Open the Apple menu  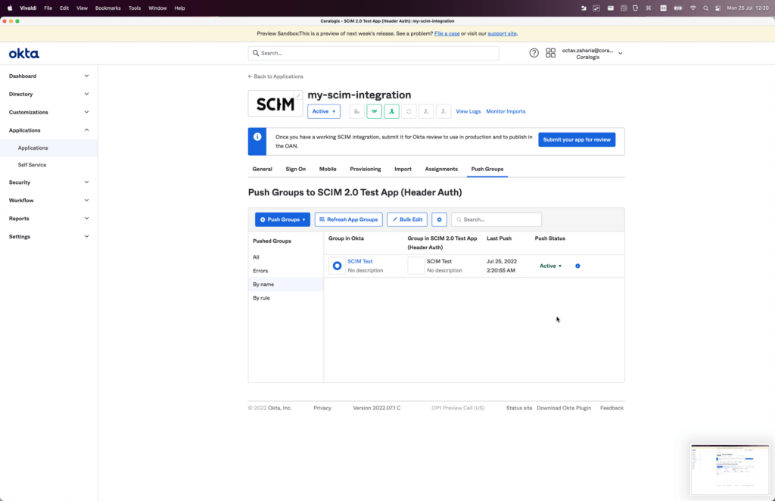click(10, 8)
